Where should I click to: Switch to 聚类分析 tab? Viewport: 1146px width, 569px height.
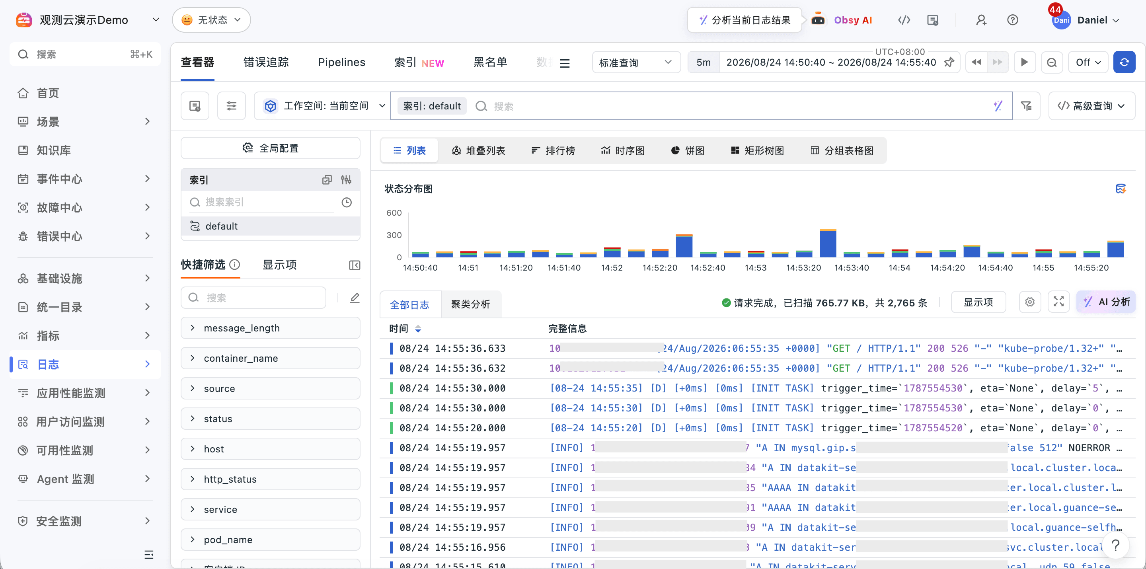(x=471, y=304)
